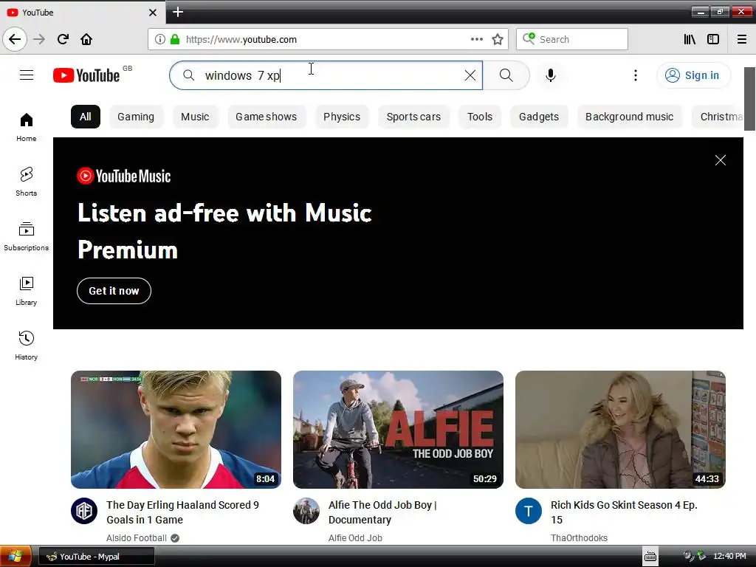Screen dimensions: 756x567
Task: Open the Erling Haaland video thumbnail
Action: click(x=176, y=430)
